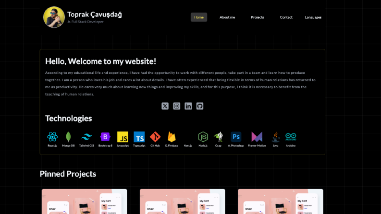Select the Home navigation tab
Viewport: 381px width, 214px height.
[x=199, y=17]
